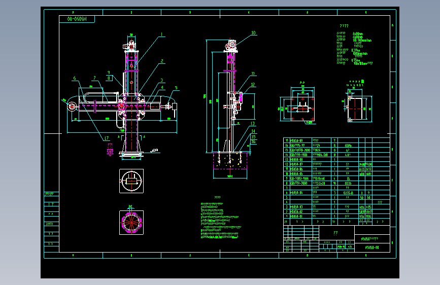
Task: Click the magenta bolt detail below callout 17
Action: 110,150
